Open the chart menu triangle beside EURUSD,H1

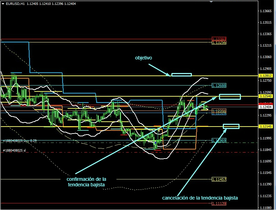3,3
